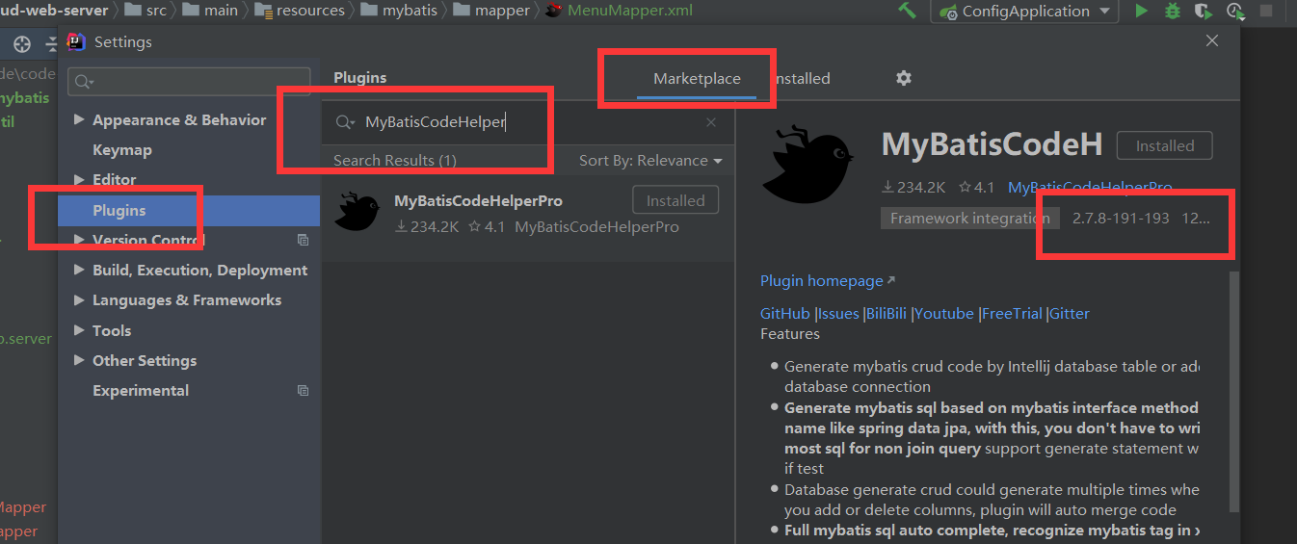Click the plugin description vertical scrollbar
The height and width of the screenshot is (544, 1297).
1234,390
